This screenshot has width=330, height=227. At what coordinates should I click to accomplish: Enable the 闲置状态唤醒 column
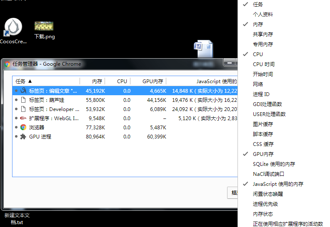coord(268,194)
